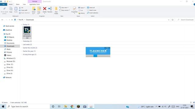195x109 pixels.
Task: Open Windows (C:) drive
Action: coord(10,58)
